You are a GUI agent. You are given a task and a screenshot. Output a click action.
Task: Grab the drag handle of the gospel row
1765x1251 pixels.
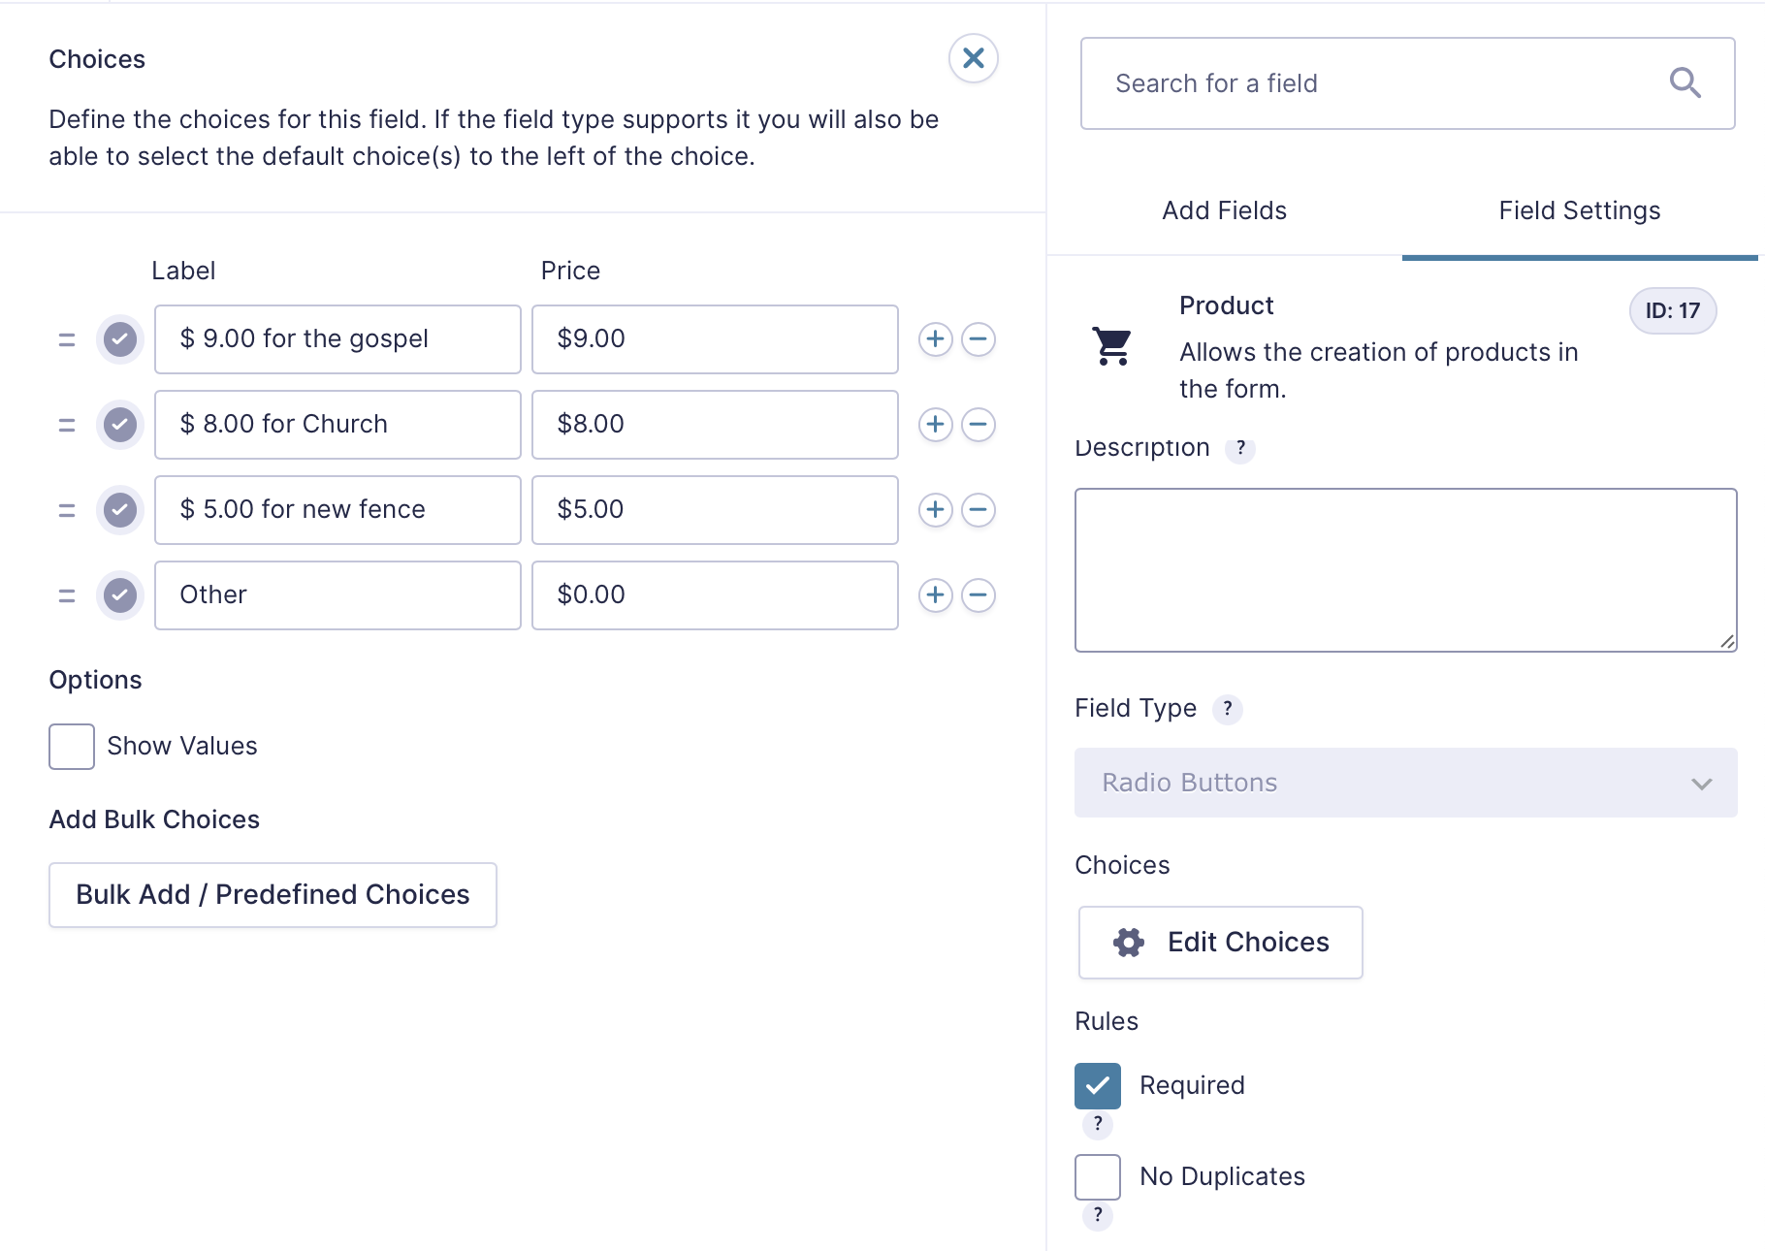(x=67, y=339)
